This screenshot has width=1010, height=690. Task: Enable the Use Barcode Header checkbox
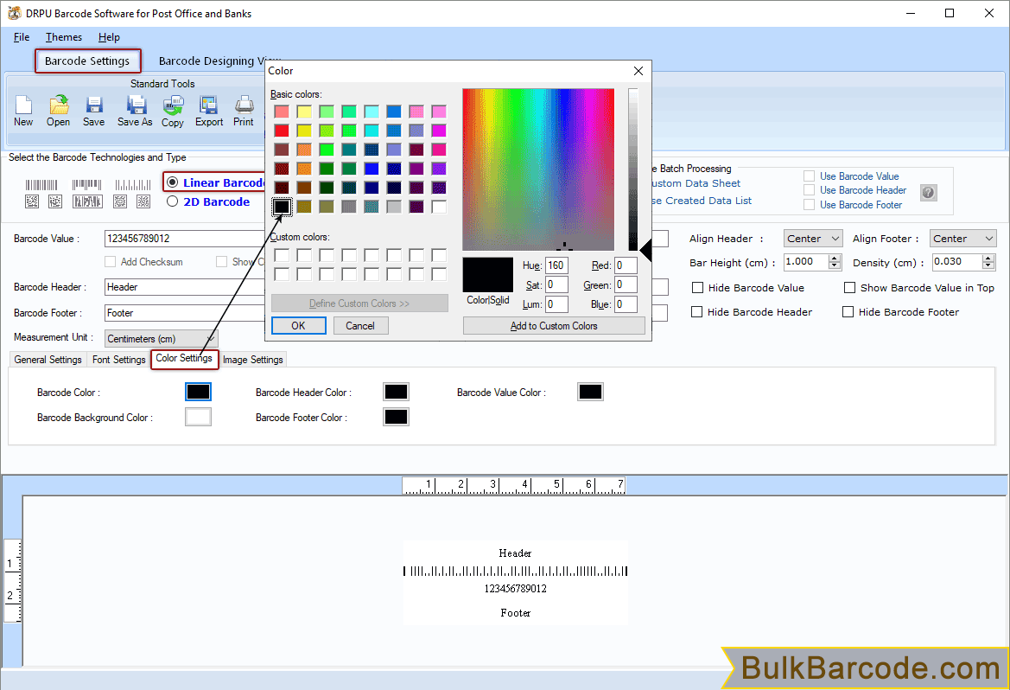[809, 189]
